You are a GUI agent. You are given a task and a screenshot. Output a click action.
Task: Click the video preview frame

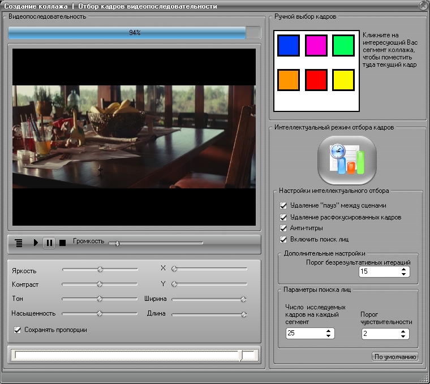(134, 137)
